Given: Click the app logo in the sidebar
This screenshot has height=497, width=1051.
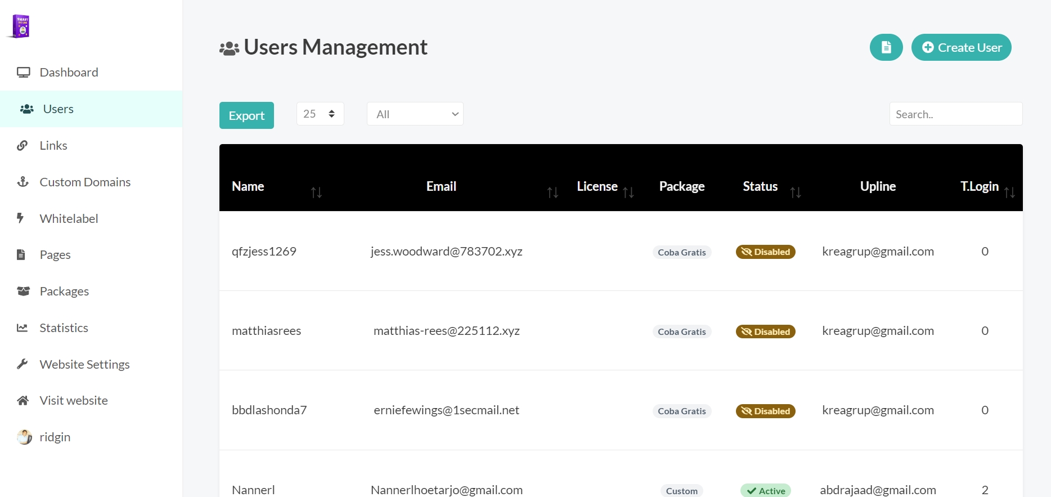Looking at the screenshot, I should pyautogui.click(x=21, y=26).
